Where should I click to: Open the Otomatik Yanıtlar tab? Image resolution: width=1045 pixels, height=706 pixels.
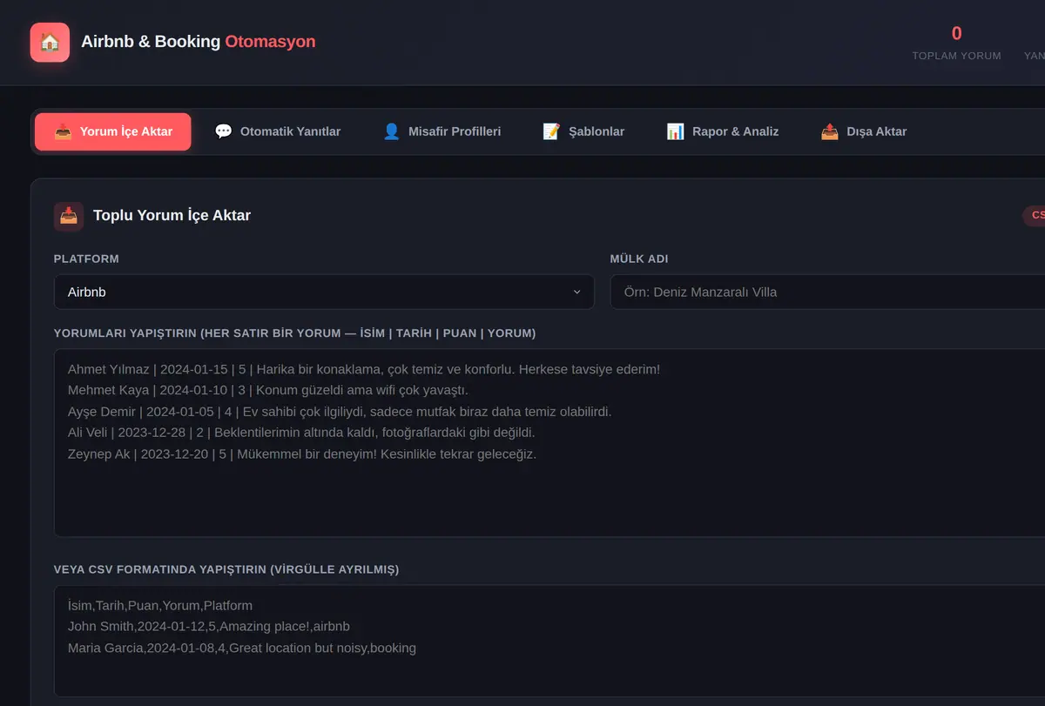coord(278,131)
